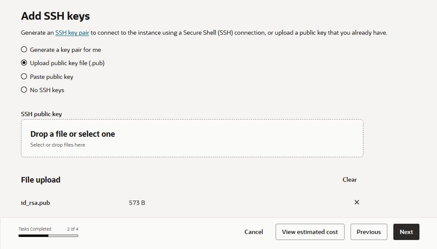The width and height of the screenshot is (437, 249).
Task: Proceed with the Next button
Action: (406, 232)
